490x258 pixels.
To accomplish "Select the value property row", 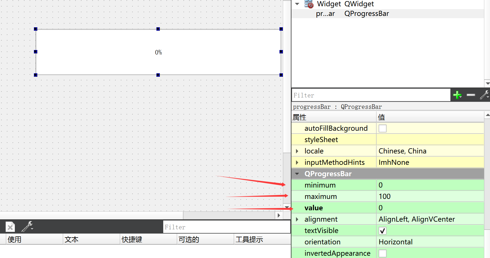I will (x=387, y=208).
